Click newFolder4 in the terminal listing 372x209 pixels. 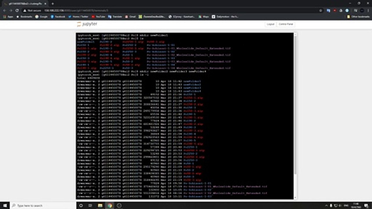(x=192, y=91)
